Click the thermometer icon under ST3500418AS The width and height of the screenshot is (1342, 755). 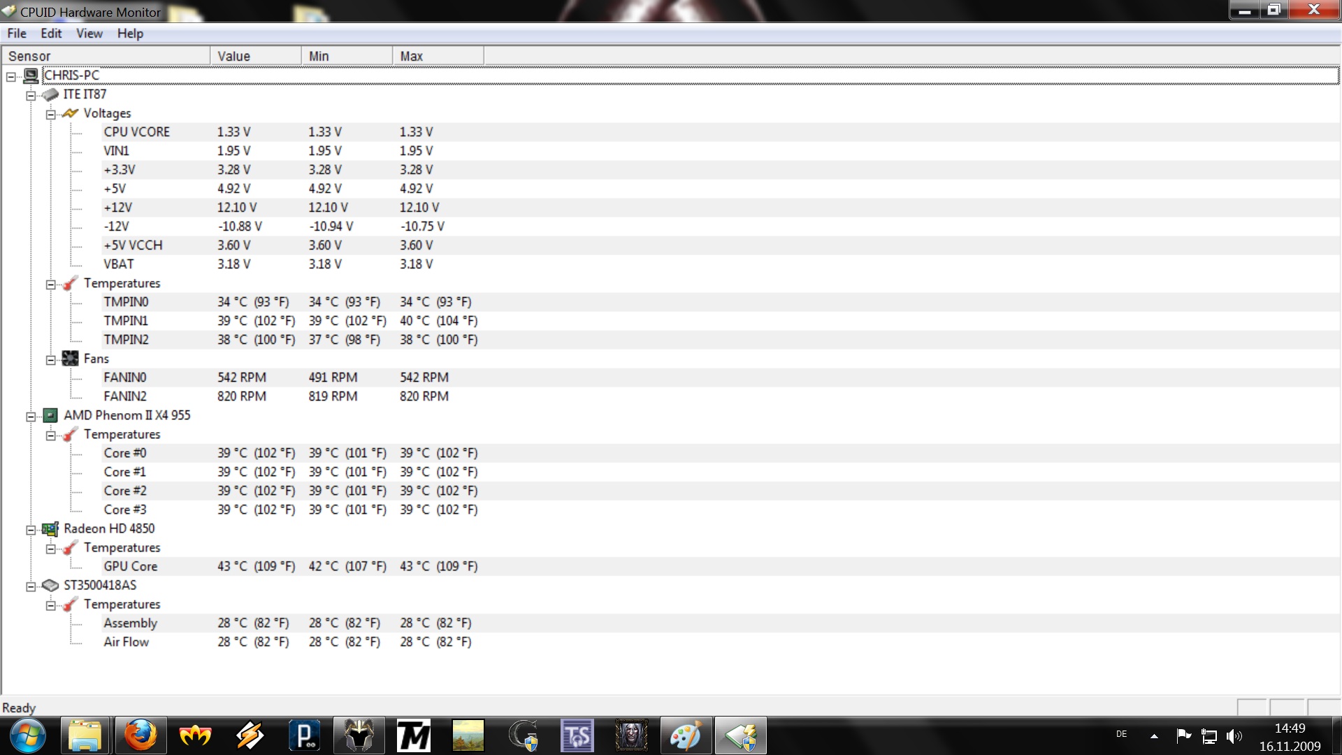(70, 604)
